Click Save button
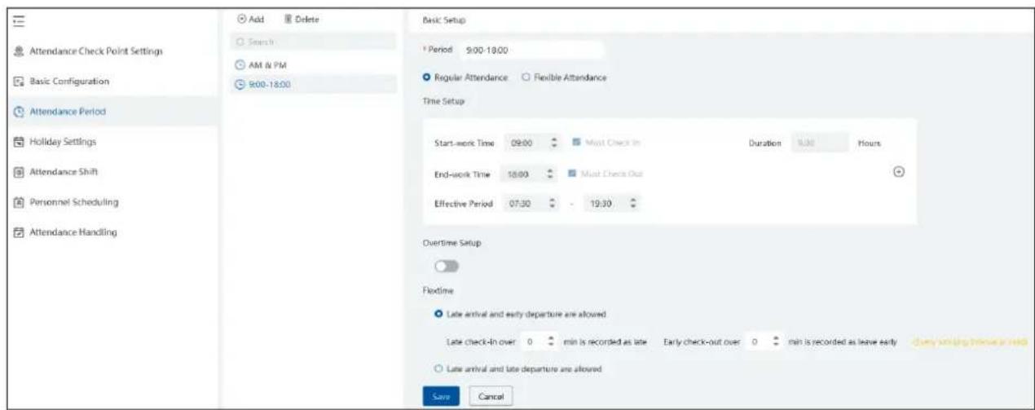This screenshot has width=1035, height=410. point(442,395)
